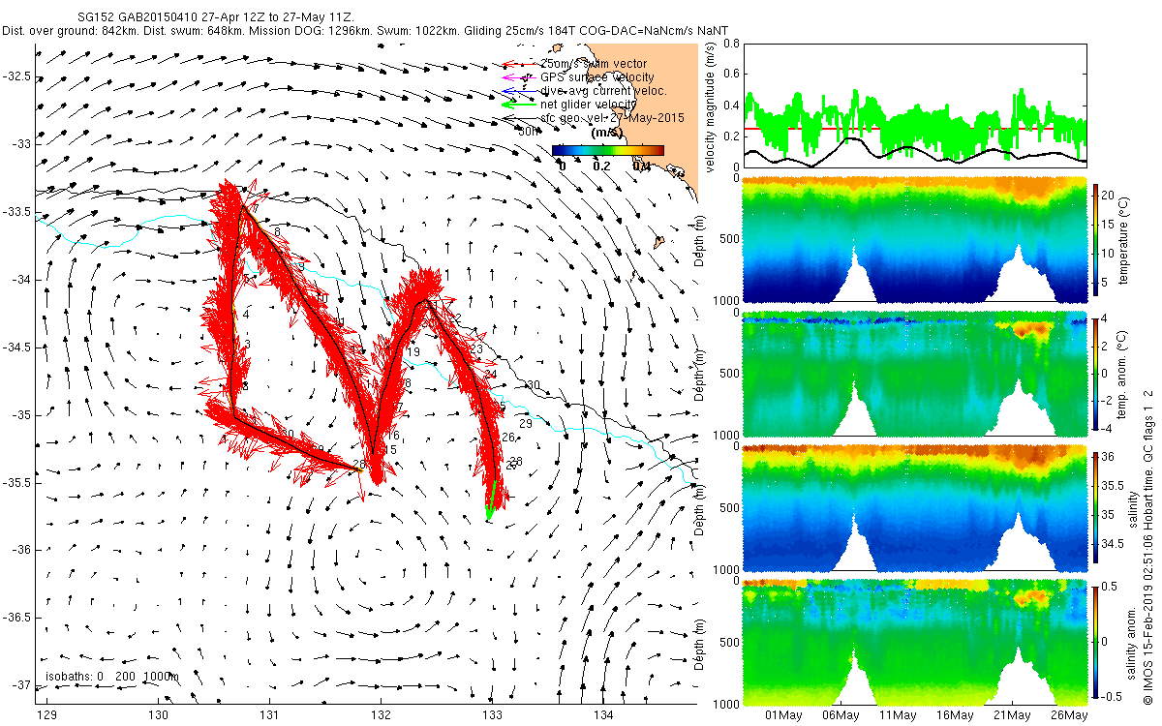
Task: Click the -34.5 latitude tick label
Action: tap(17, 347)
